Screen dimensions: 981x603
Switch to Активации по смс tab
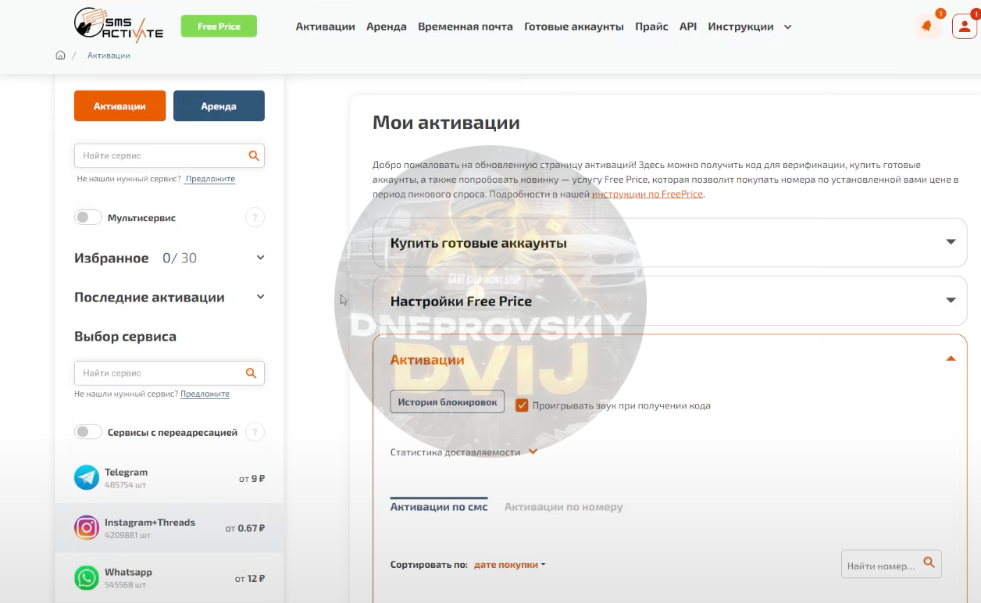click(x=439, y=507)
